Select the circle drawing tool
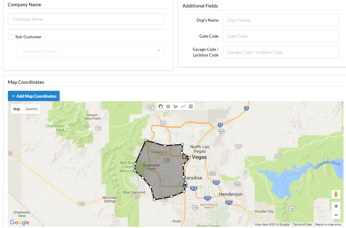The image size is (346, 228). [168, 106]
